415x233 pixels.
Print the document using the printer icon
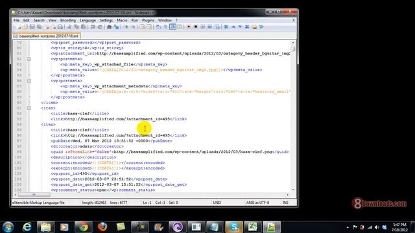coord(60,27)
